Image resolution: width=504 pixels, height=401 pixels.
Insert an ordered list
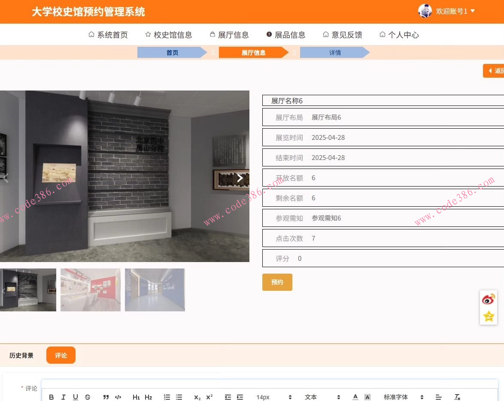pyautogui.click(x=167, y=397)
